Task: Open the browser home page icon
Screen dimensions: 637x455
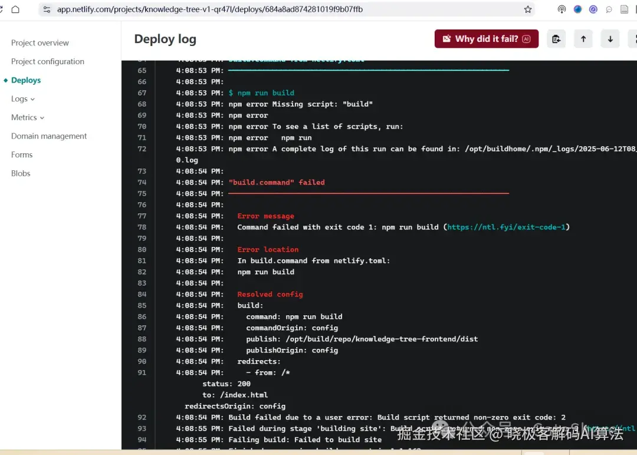Action: tap(15, 9)
